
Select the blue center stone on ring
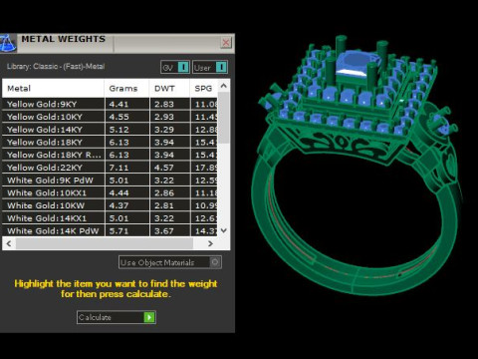coord(356,65)
